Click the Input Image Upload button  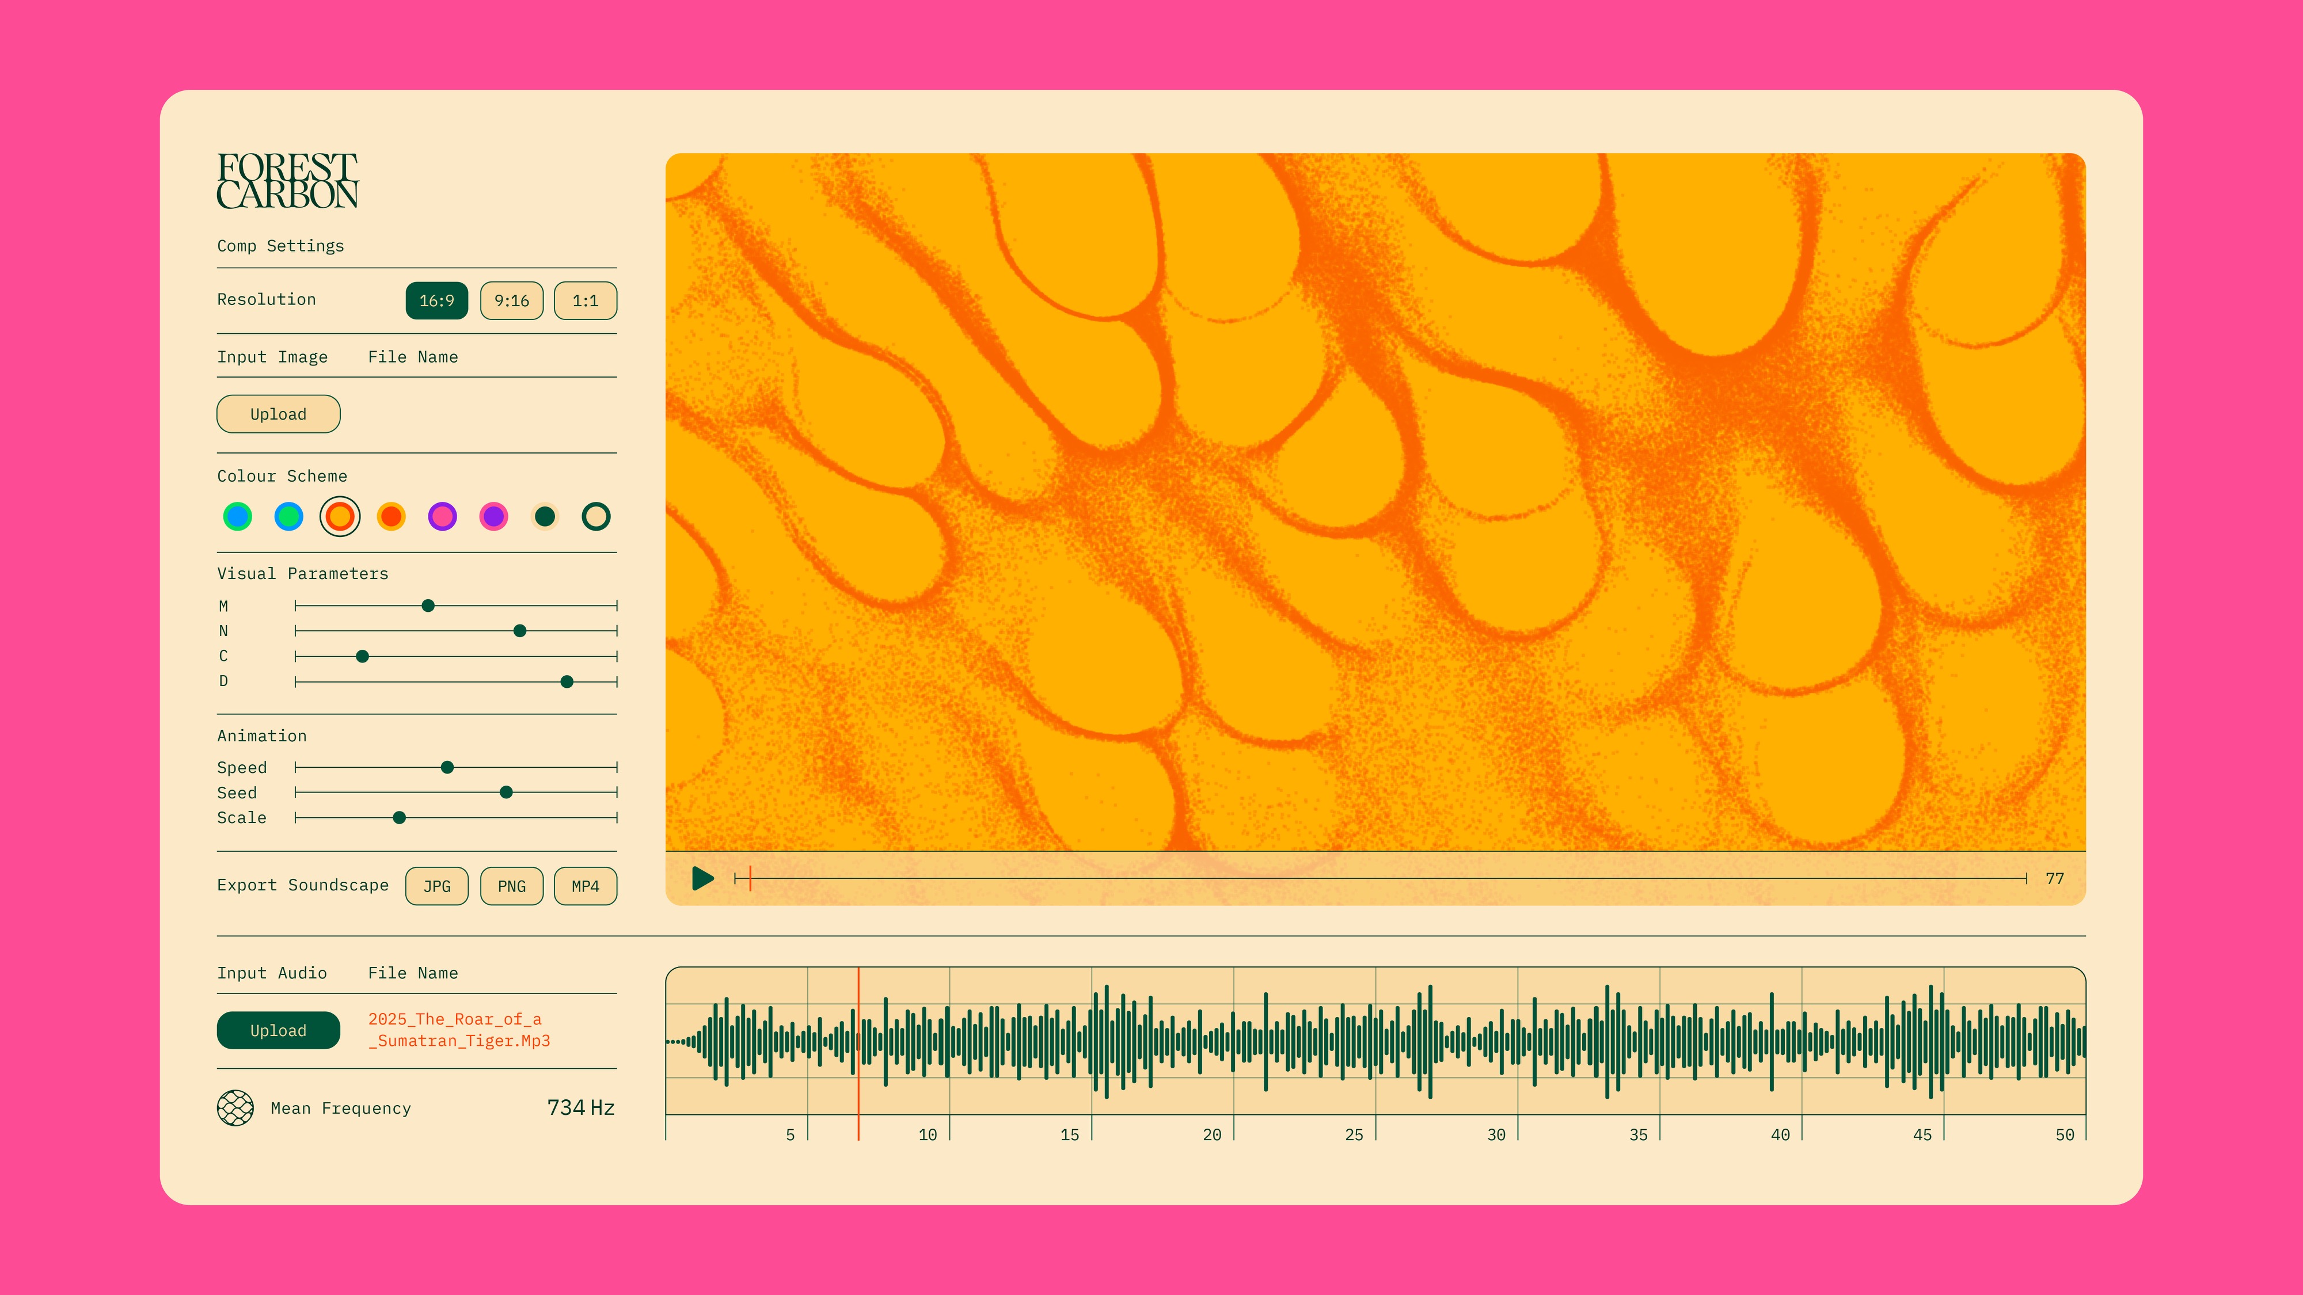pyautogui.click(x=278, y=414)
